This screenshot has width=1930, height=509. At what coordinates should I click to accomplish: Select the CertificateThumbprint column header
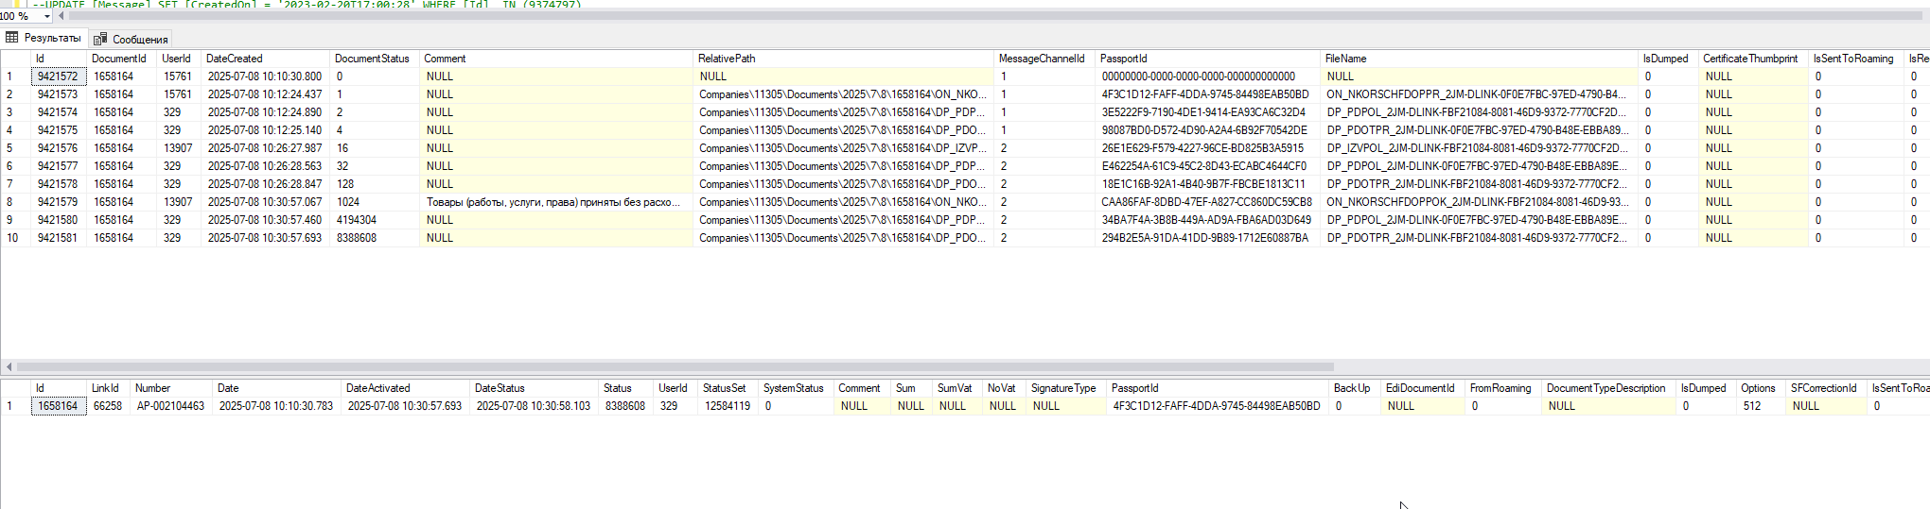(1752, 59)
